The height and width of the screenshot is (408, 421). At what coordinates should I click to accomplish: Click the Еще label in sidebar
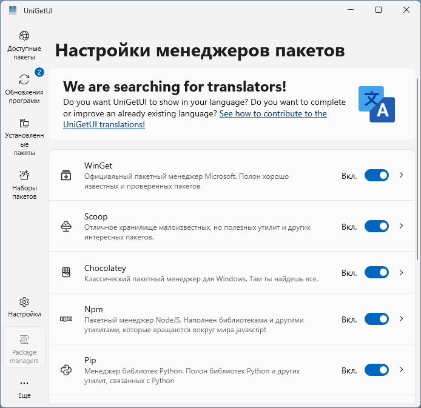[24, 395]
